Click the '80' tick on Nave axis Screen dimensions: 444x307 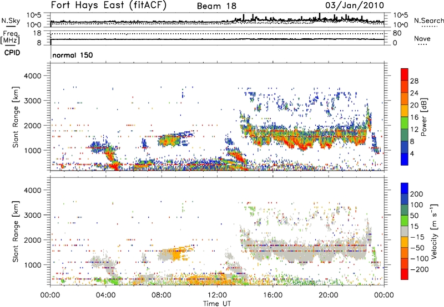click(x=397, y=33)
